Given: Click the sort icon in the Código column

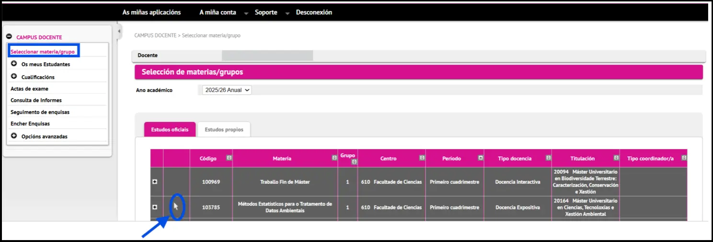Looking at the screenshot, I should (x=229, y=158).
